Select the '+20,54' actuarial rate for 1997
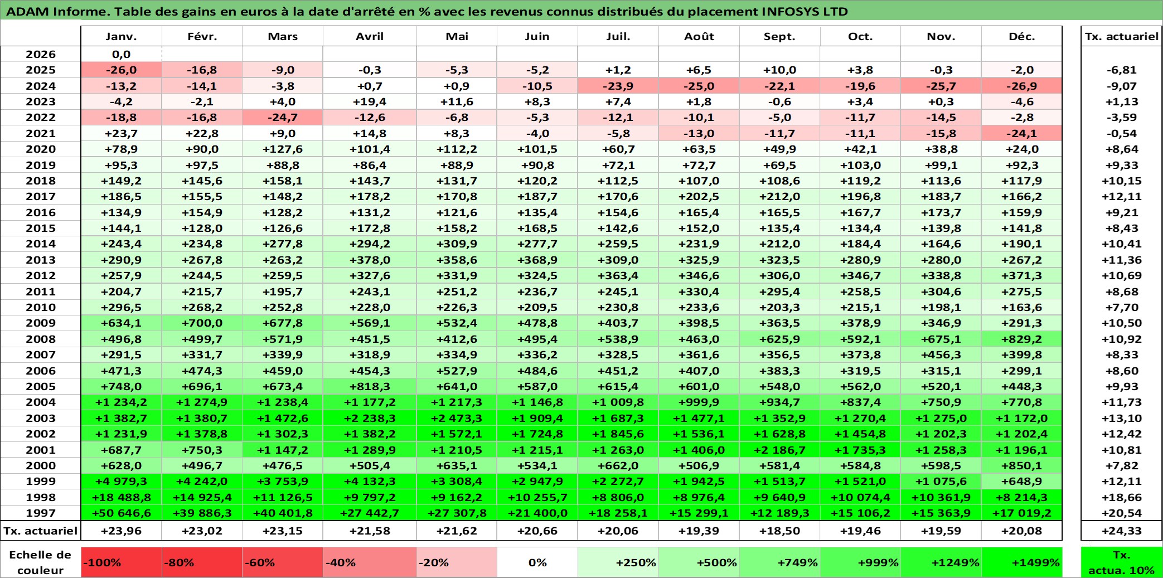Screen dimensions: 1163x578 (1122, 513)
